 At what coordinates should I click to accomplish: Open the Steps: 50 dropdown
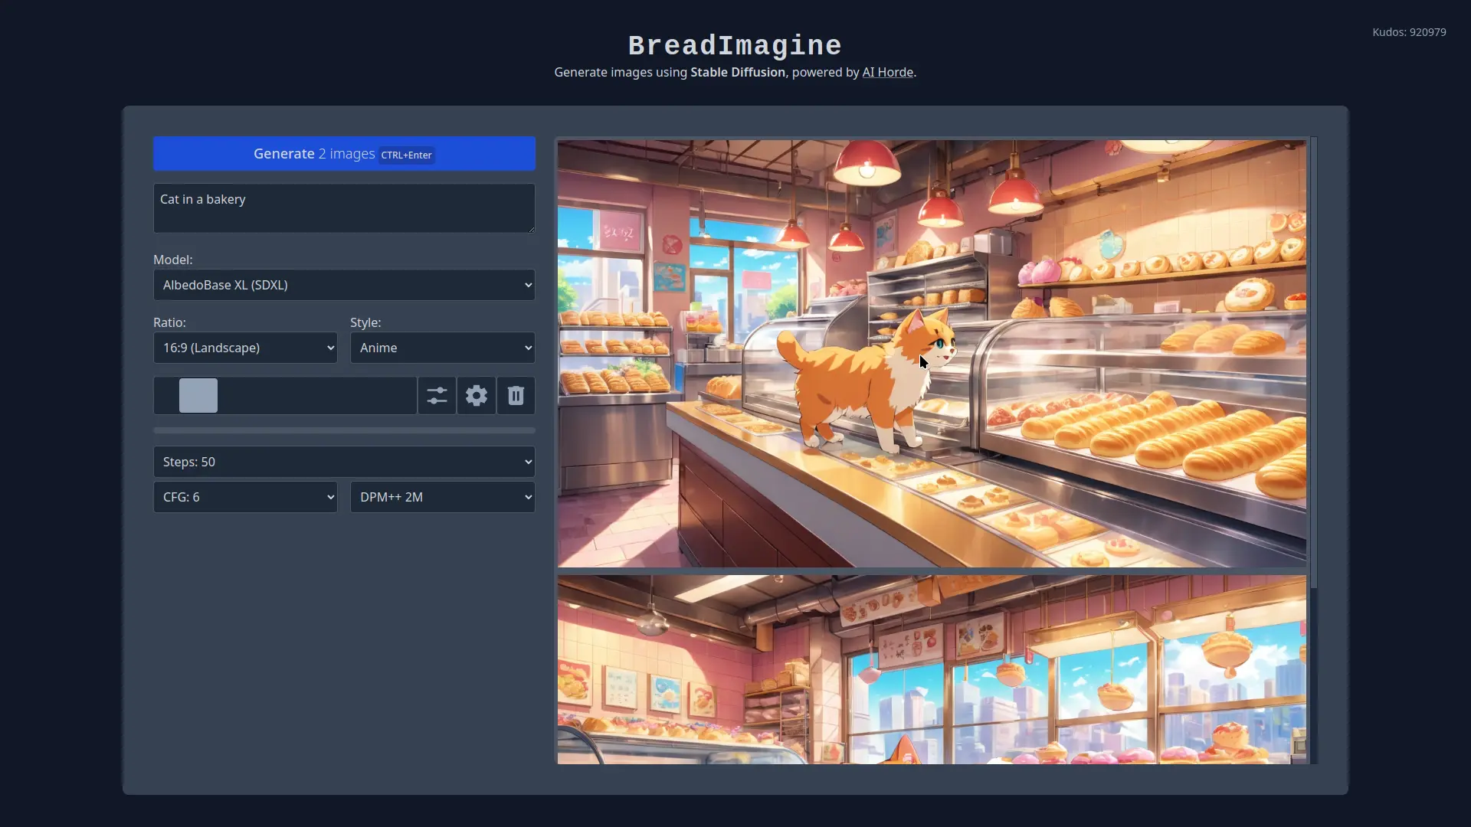[344, 462]
